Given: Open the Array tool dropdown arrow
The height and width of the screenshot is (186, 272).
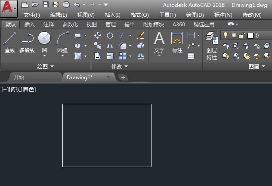Looking at the screenshot, I should (130, 56).
